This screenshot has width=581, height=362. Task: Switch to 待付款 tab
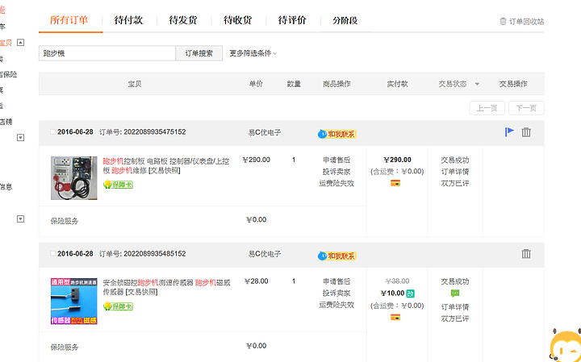(x=128, y=20)
